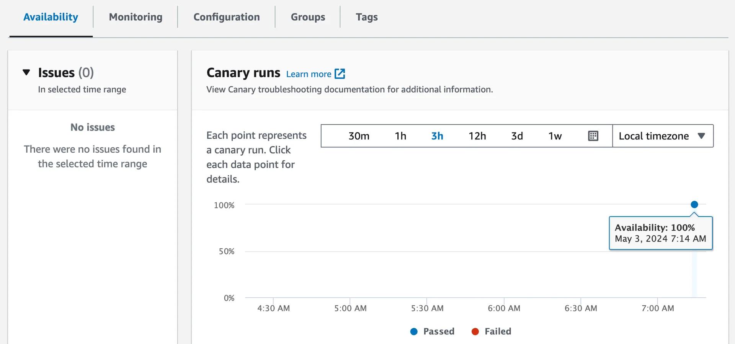
Task: Click the Issues (0) heading
Action: (x=66, y=72)
